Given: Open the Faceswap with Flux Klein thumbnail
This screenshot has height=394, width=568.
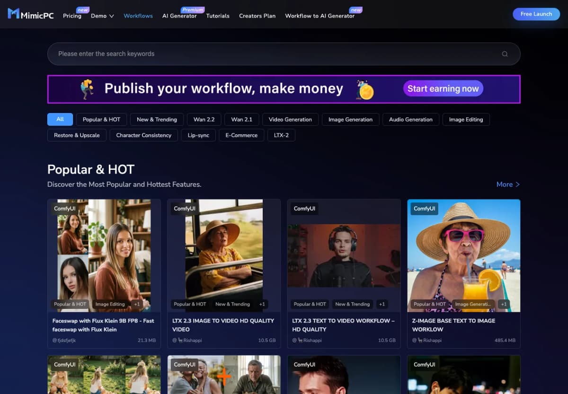Looking at the screenshot, I should coord(104,255).
